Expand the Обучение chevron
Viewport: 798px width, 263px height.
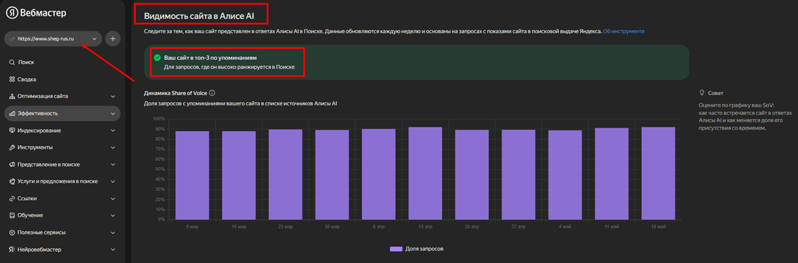(x=113, y=216)
